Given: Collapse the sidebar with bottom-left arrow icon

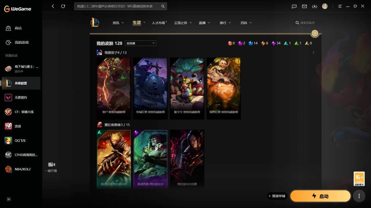Looking at the screenshot, I should 9,199.
